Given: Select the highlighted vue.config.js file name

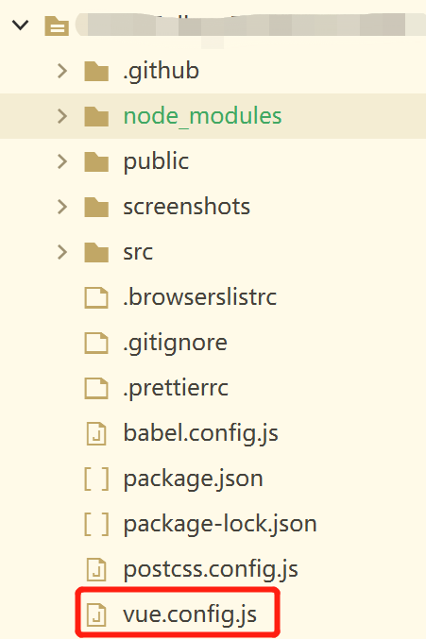Looking at the screenshot, I should (190, 614).
